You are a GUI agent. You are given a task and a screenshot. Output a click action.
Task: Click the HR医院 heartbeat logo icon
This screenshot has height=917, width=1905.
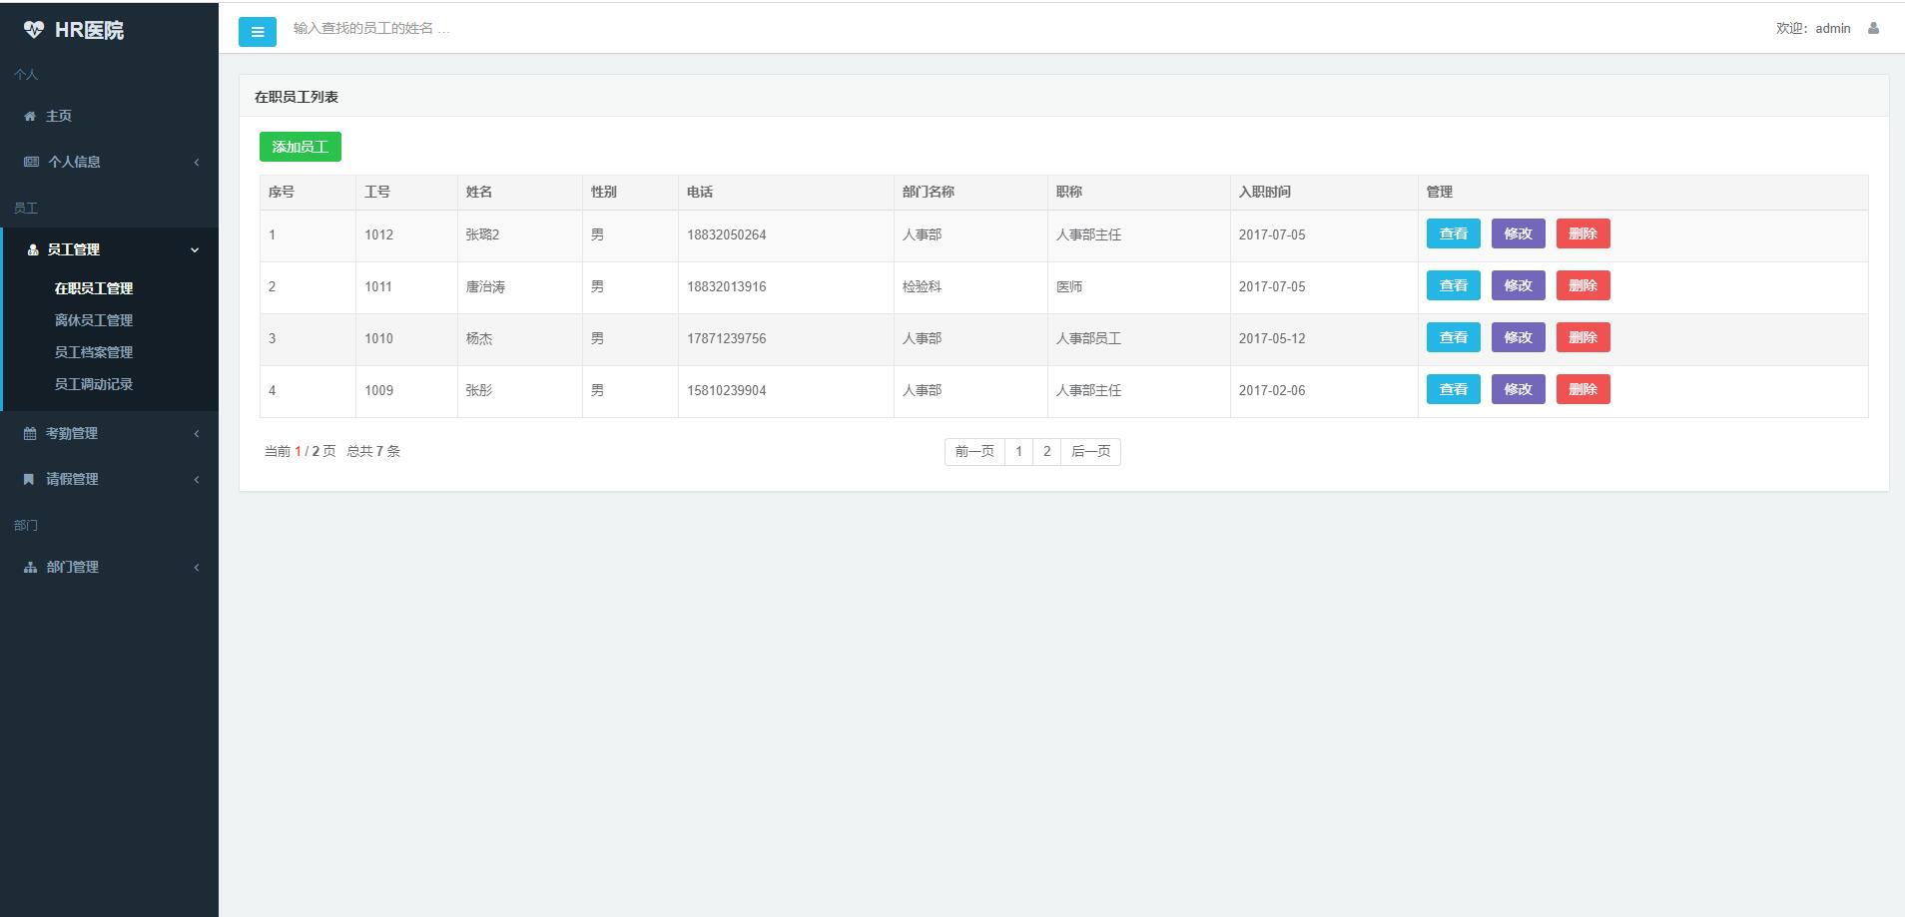pyautogui.click(x=34, y=30)
